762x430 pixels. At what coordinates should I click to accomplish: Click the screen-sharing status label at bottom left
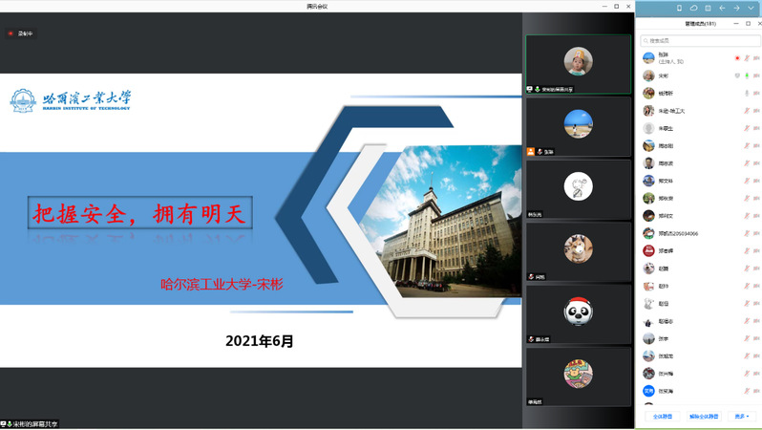(x=30, y=424)
